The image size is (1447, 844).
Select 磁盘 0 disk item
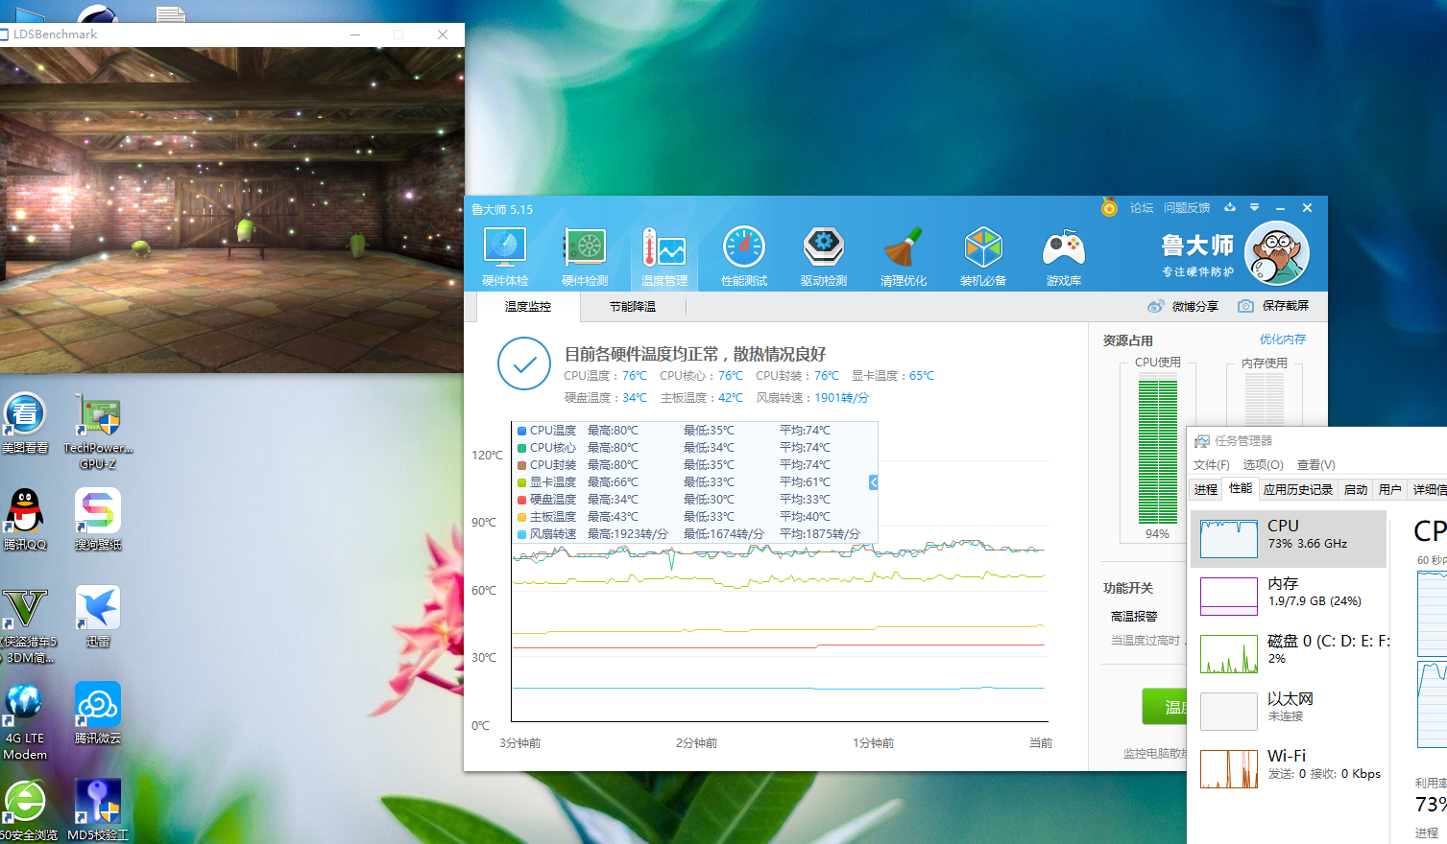click(x=1289, y=653)
